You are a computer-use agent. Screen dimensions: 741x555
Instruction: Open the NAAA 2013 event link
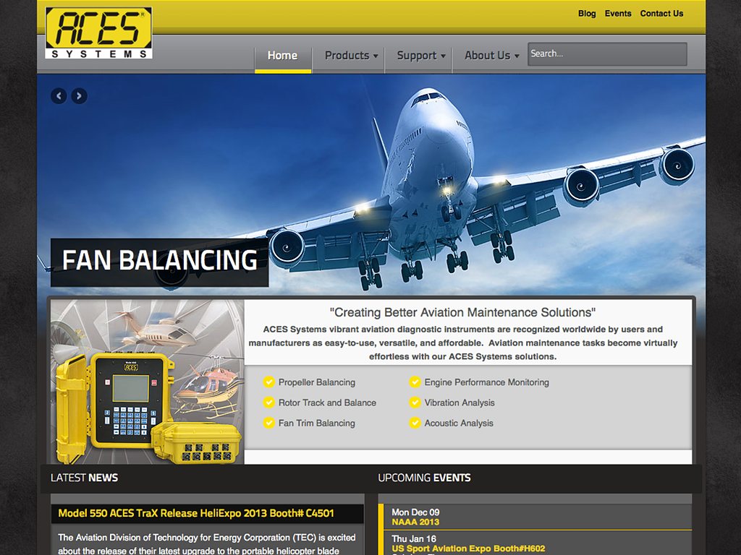click(x=415, y=522)
